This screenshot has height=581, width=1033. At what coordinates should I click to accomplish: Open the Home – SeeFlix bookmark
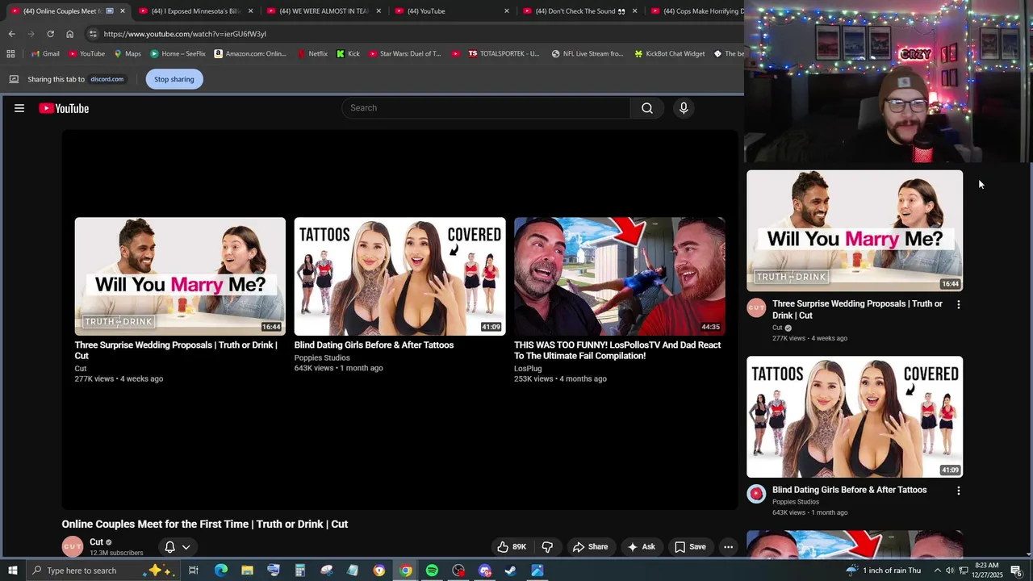point(178,54)
